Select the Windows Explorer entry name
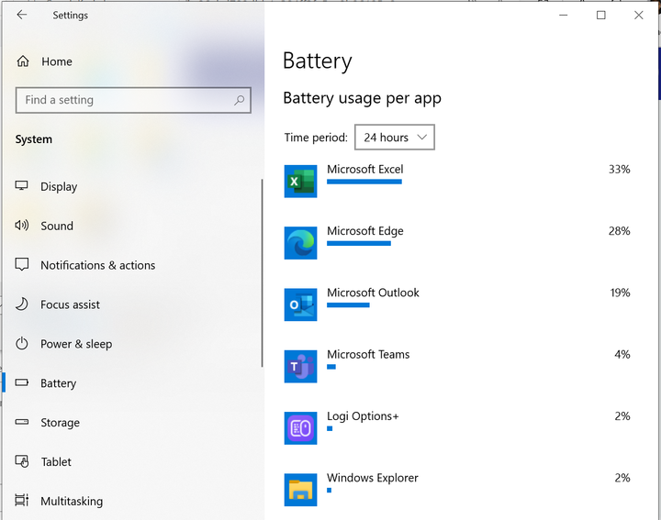This screenshot has height=520, width=661. click(373, 478)
